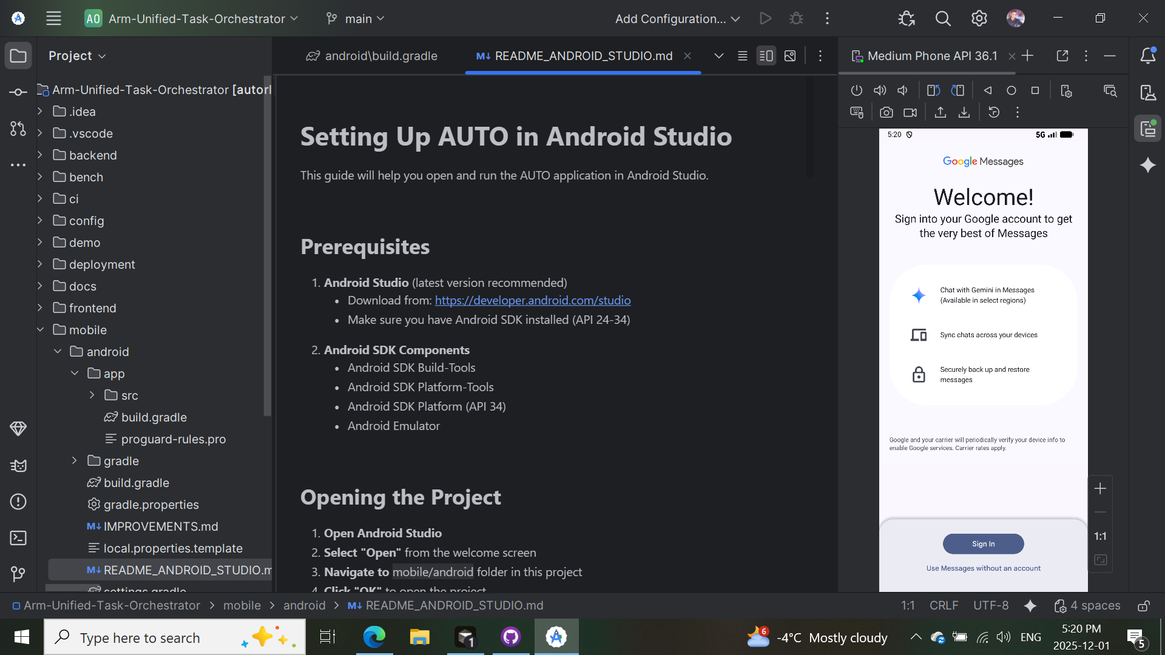The image size is (1165, 655).
Task: Click the Sign In button in emulator
Action: click(983, 544)
